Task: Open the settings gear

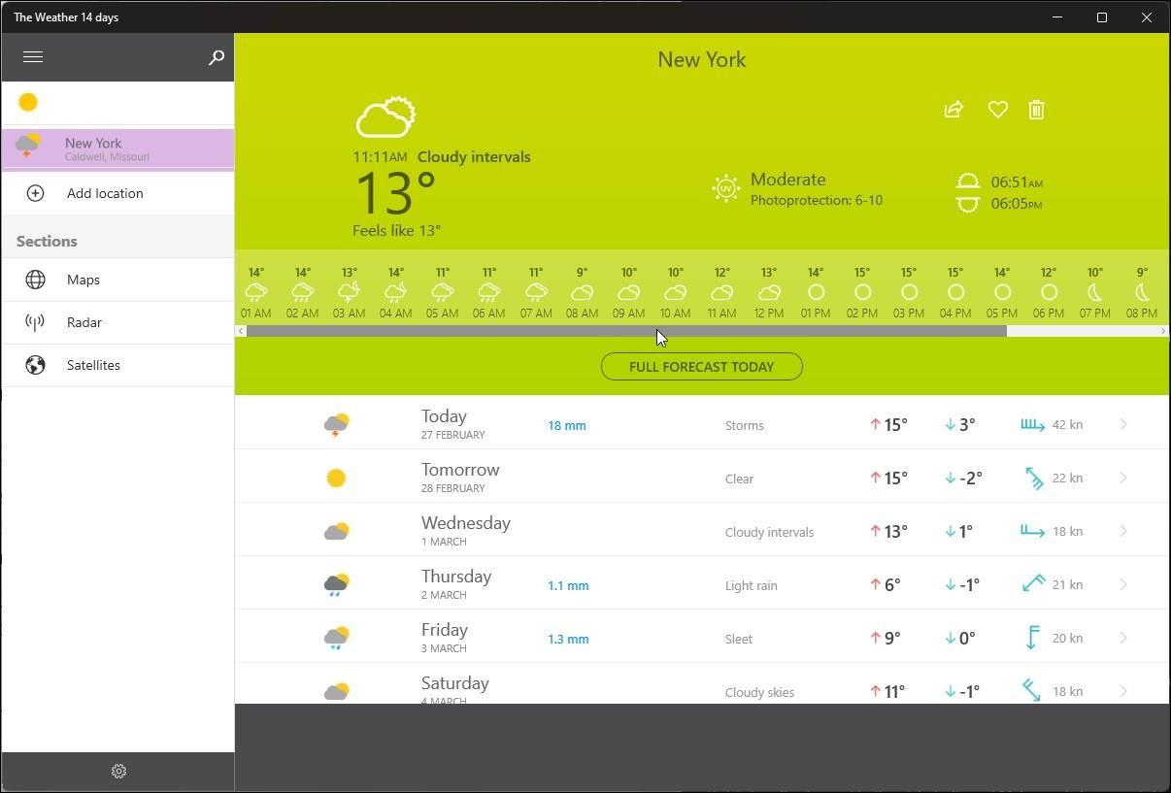Action: 117,771
